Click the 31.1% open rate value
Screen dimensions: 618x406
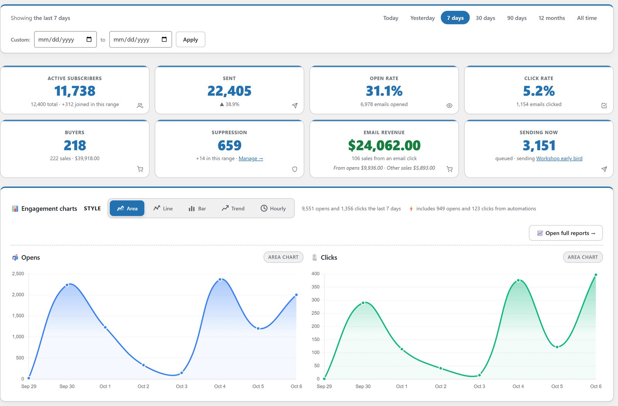coord(384,91)
